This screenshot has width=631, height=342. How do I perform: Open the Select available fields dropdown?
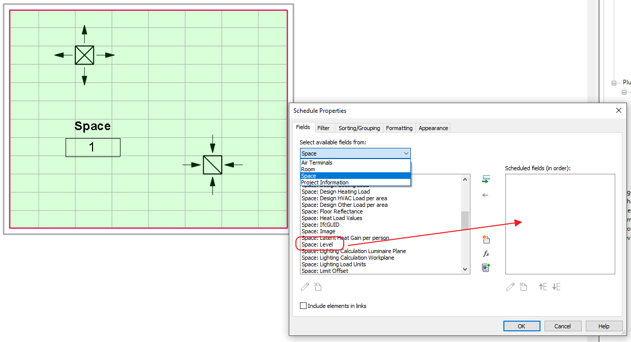tap(406, 153)
